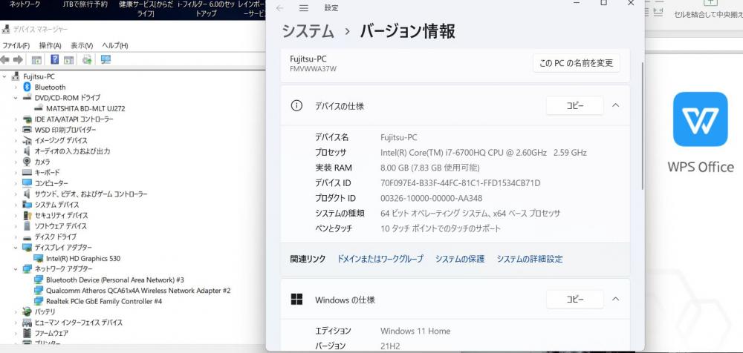Click the icon beside WSD 印刷プロバイダー
The width and height of the screenshot is (743, 353).
(27, 130)
